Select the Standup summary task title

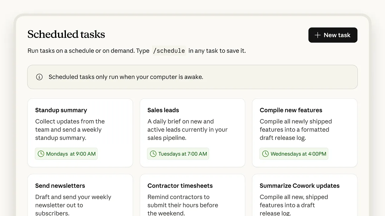point(61,110)
